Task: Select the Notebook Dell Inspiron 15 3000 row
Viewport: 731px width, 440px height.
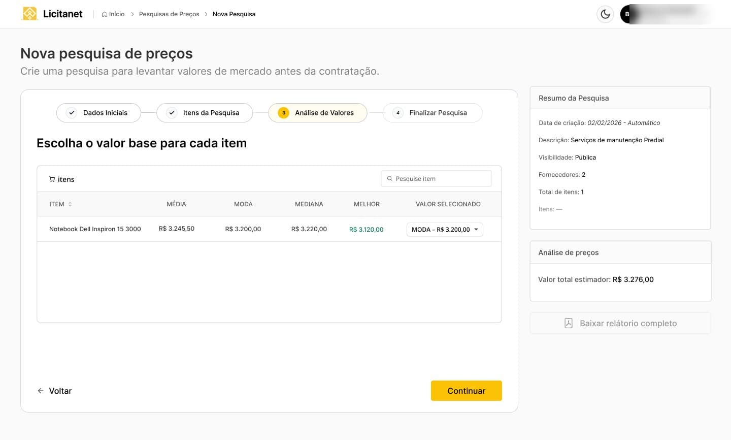Action: (x=269, y=229)
